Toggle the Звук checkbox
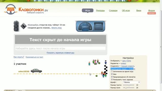 click(x=112, y=74)
